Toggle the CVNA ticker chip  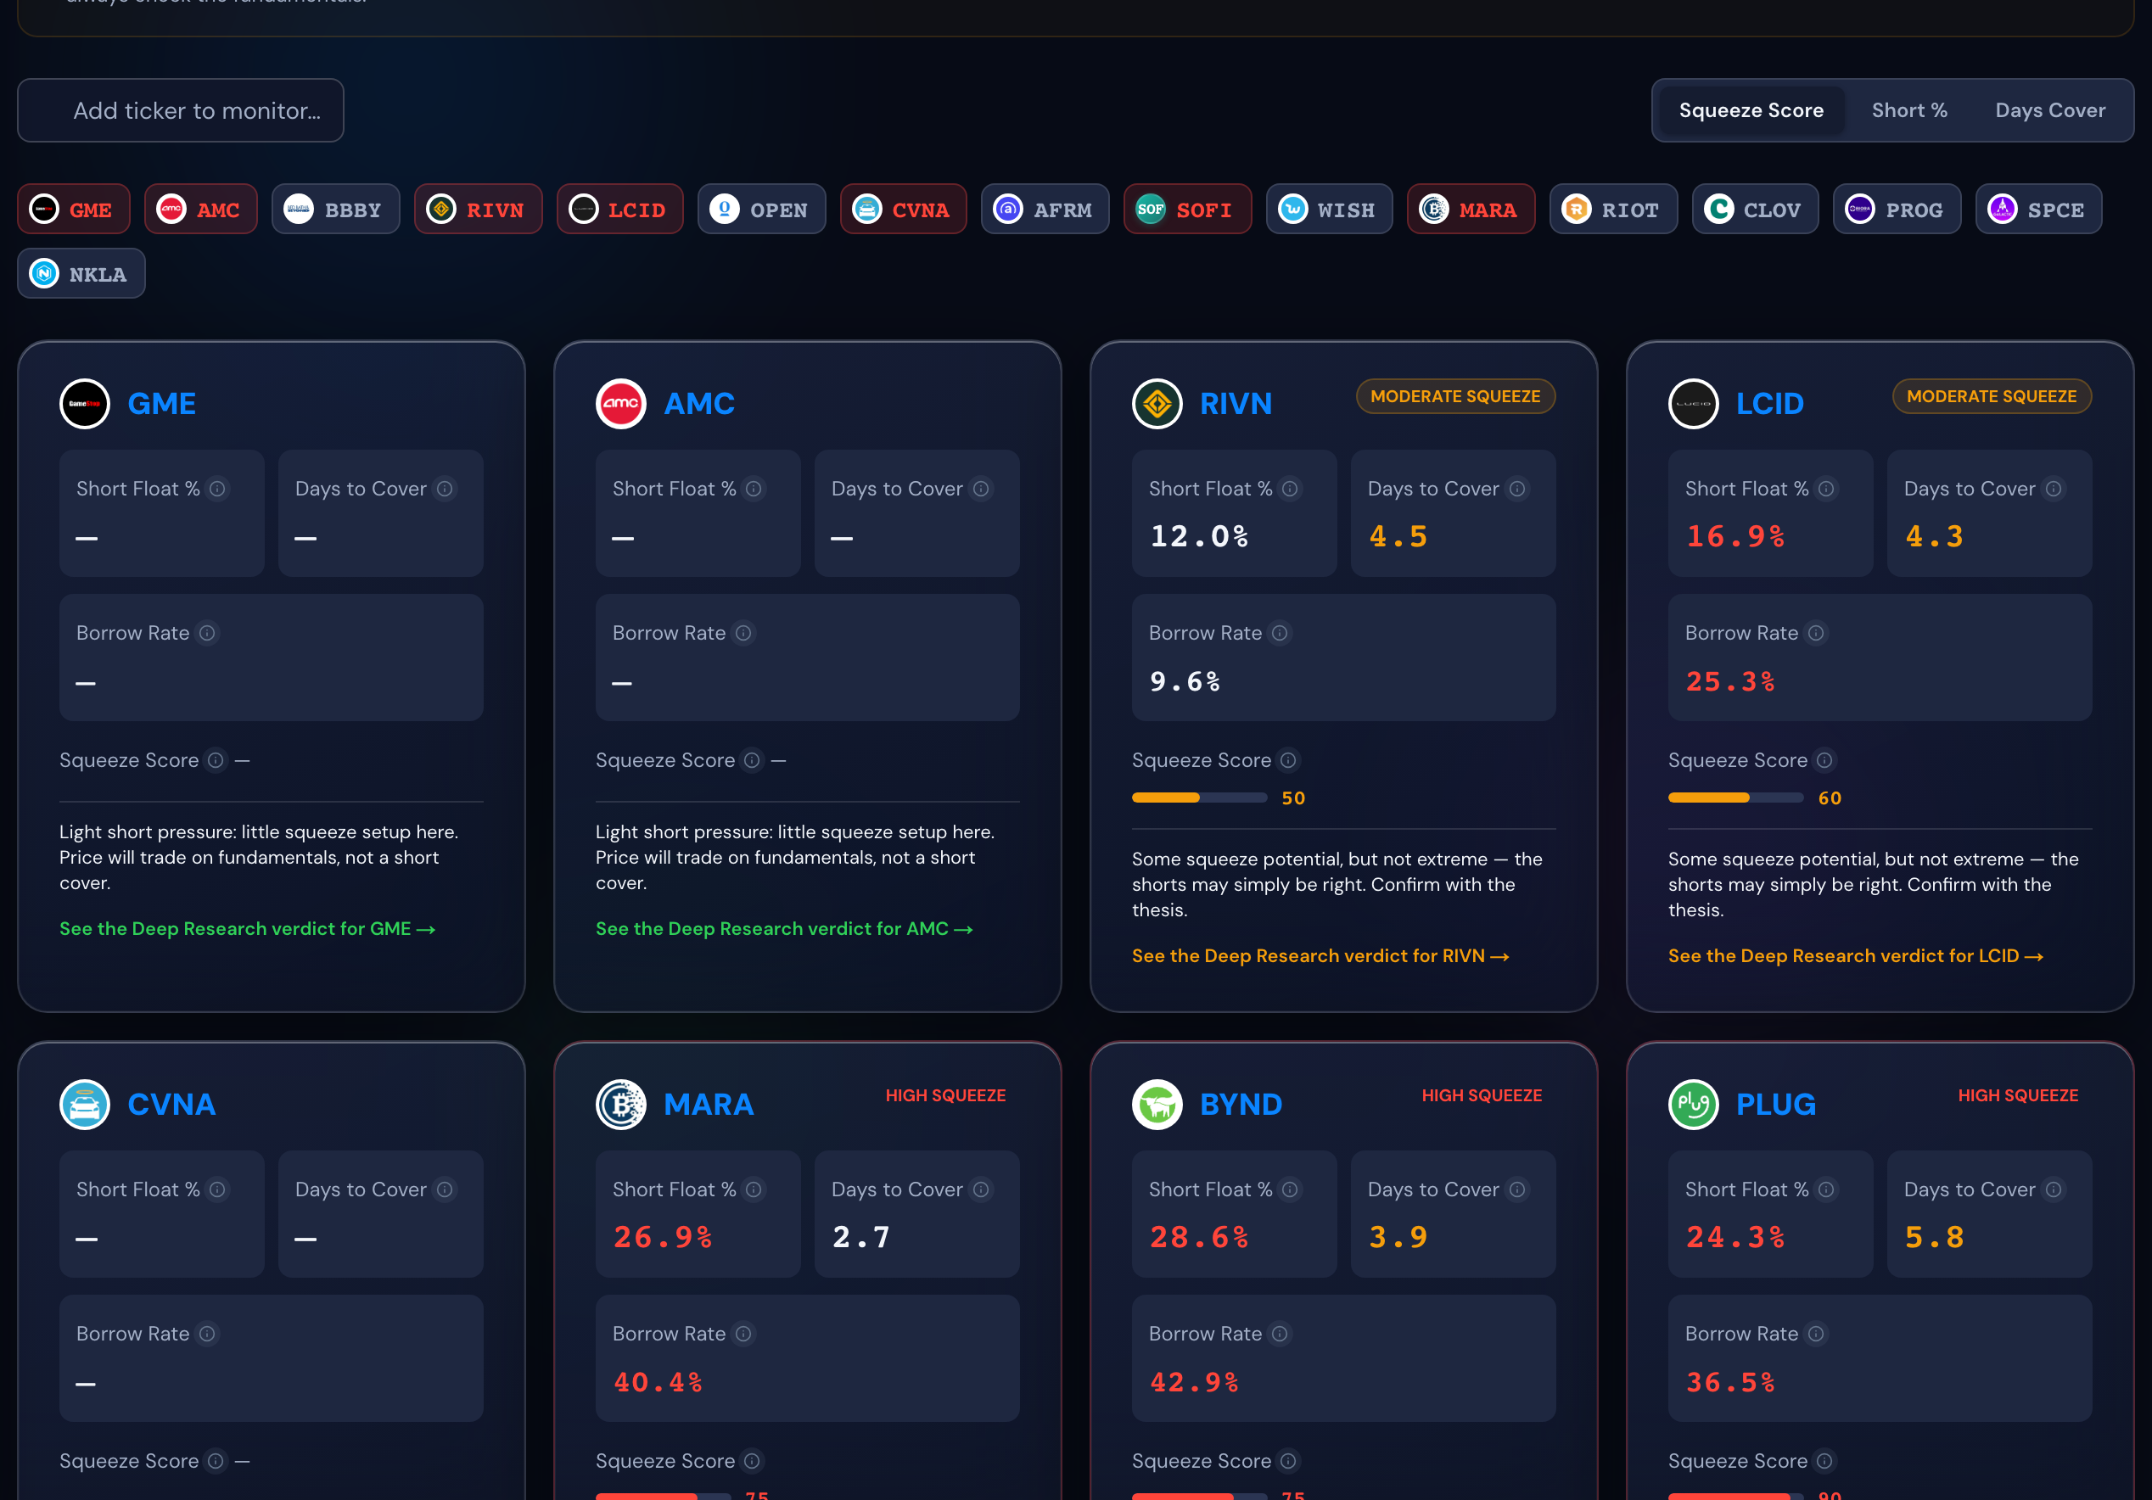click(x=903, y=209)
